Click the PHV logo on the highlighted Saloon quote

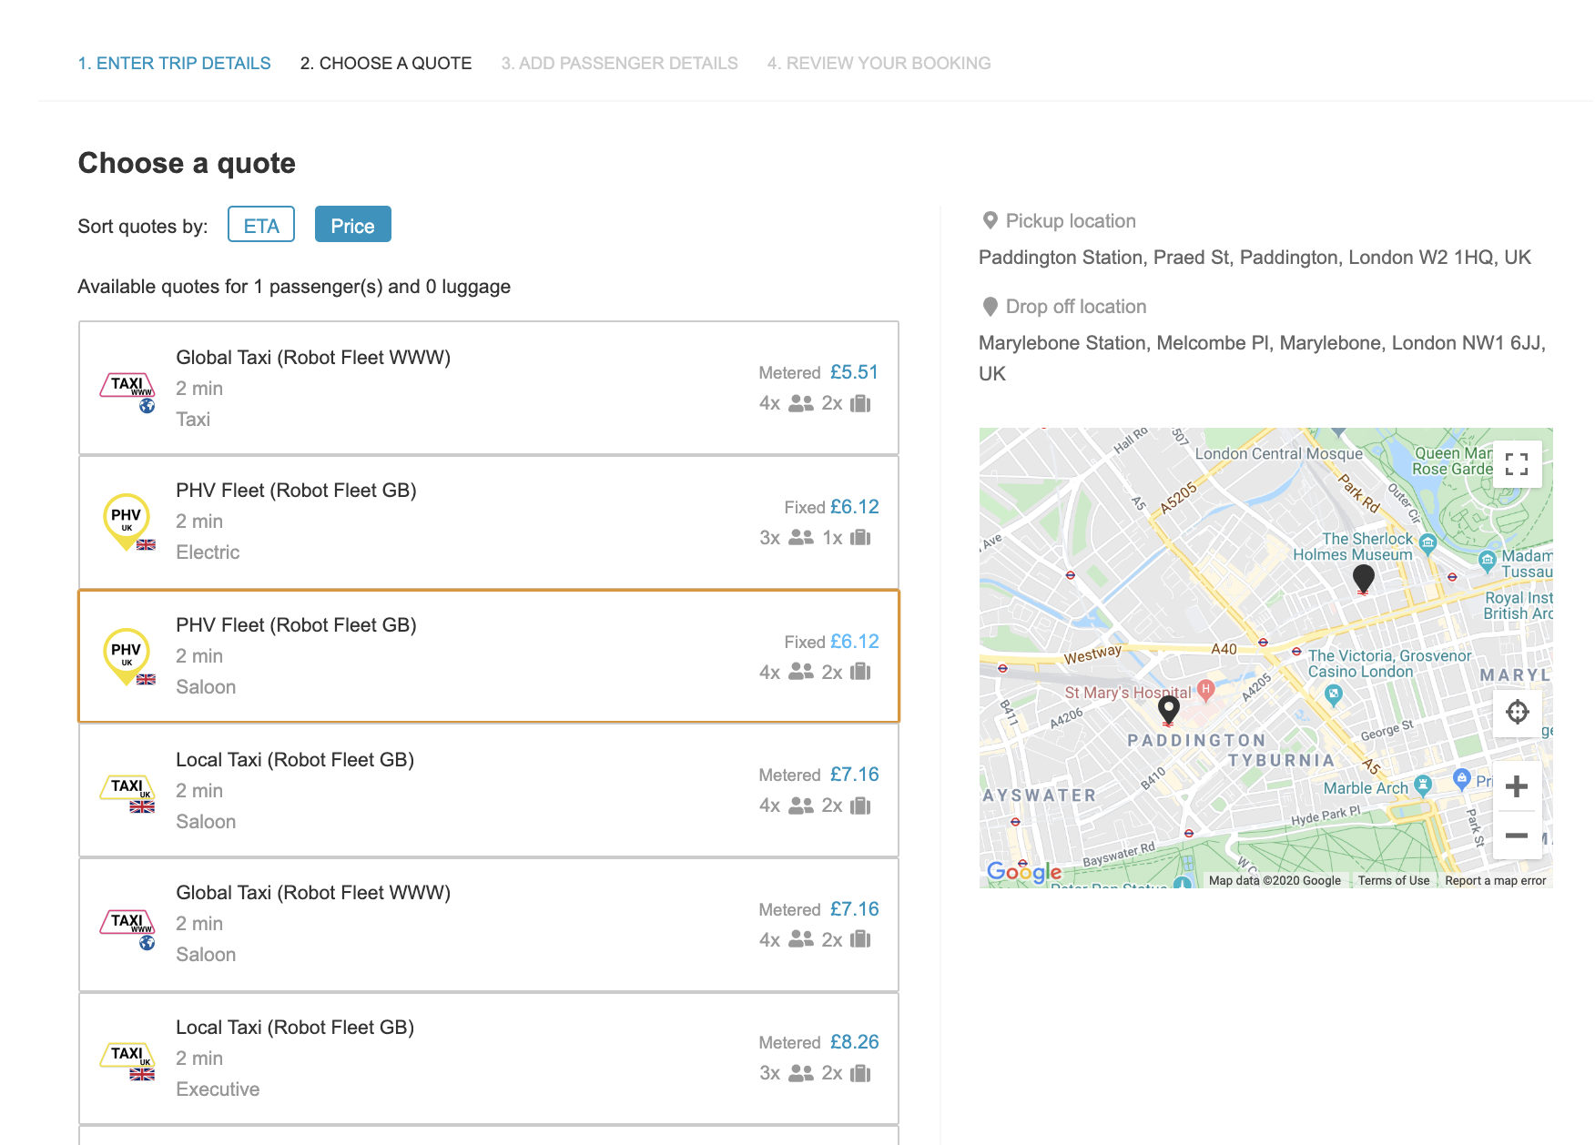click(127, 656)
